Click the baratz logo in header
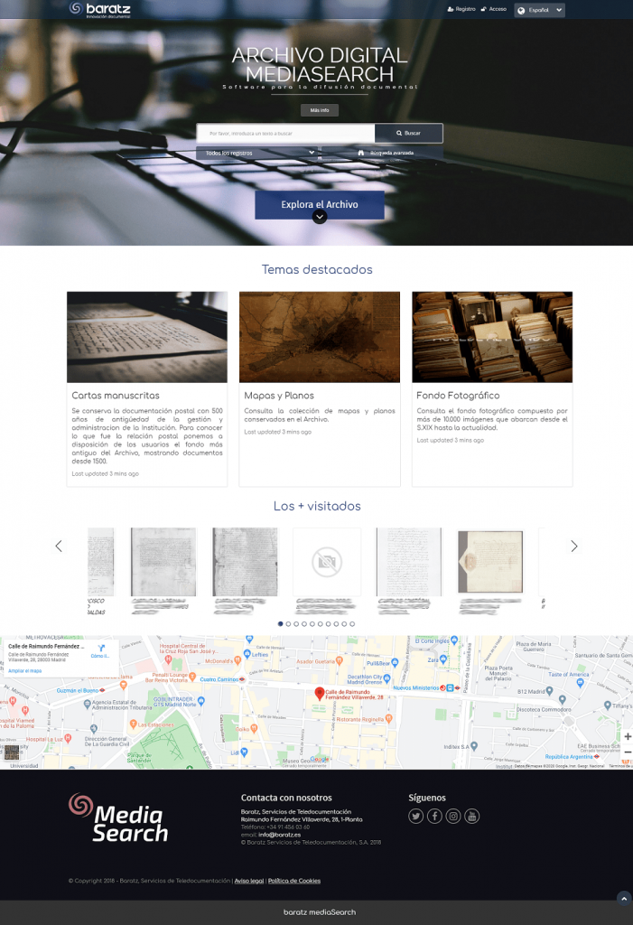Screen dimensions: 633x925 pos(100,10)
